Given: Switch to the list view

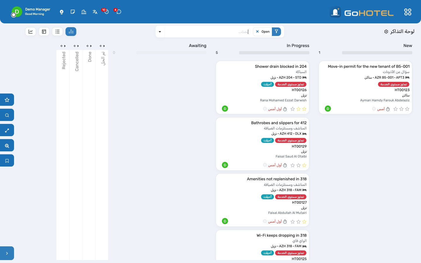Looking at the screenshot, I should click(58, 32).
